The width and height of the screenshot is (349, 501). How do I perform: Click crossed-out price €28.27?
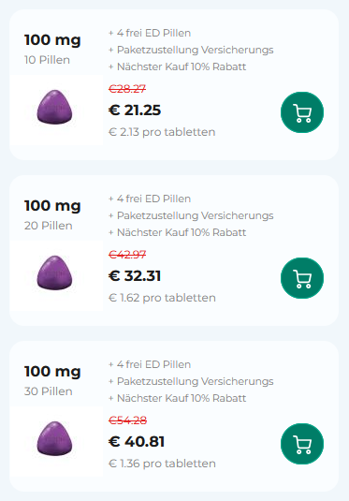127,89
